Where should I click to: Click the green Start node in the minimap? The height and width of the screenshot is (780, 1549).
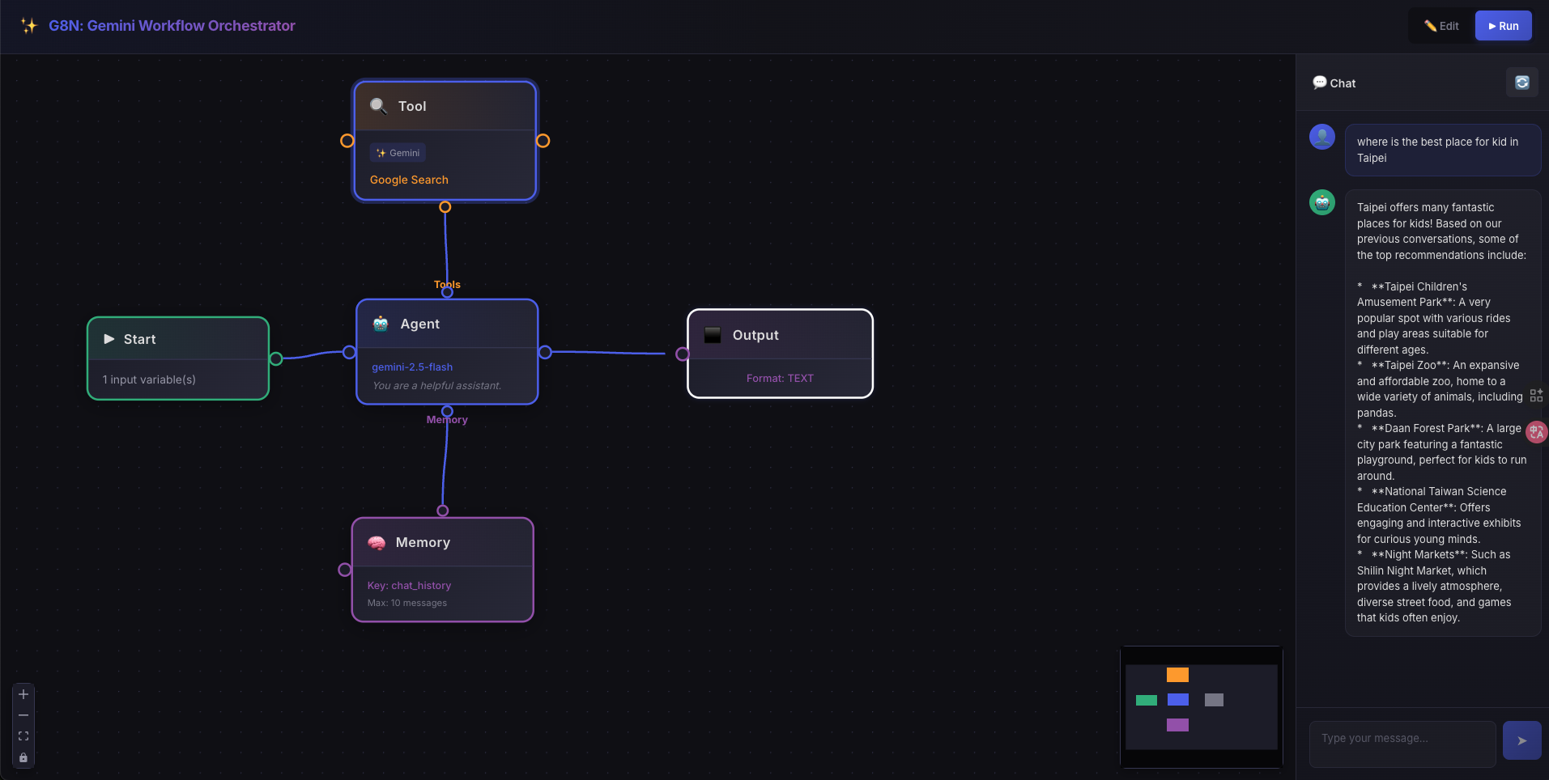1147,701
